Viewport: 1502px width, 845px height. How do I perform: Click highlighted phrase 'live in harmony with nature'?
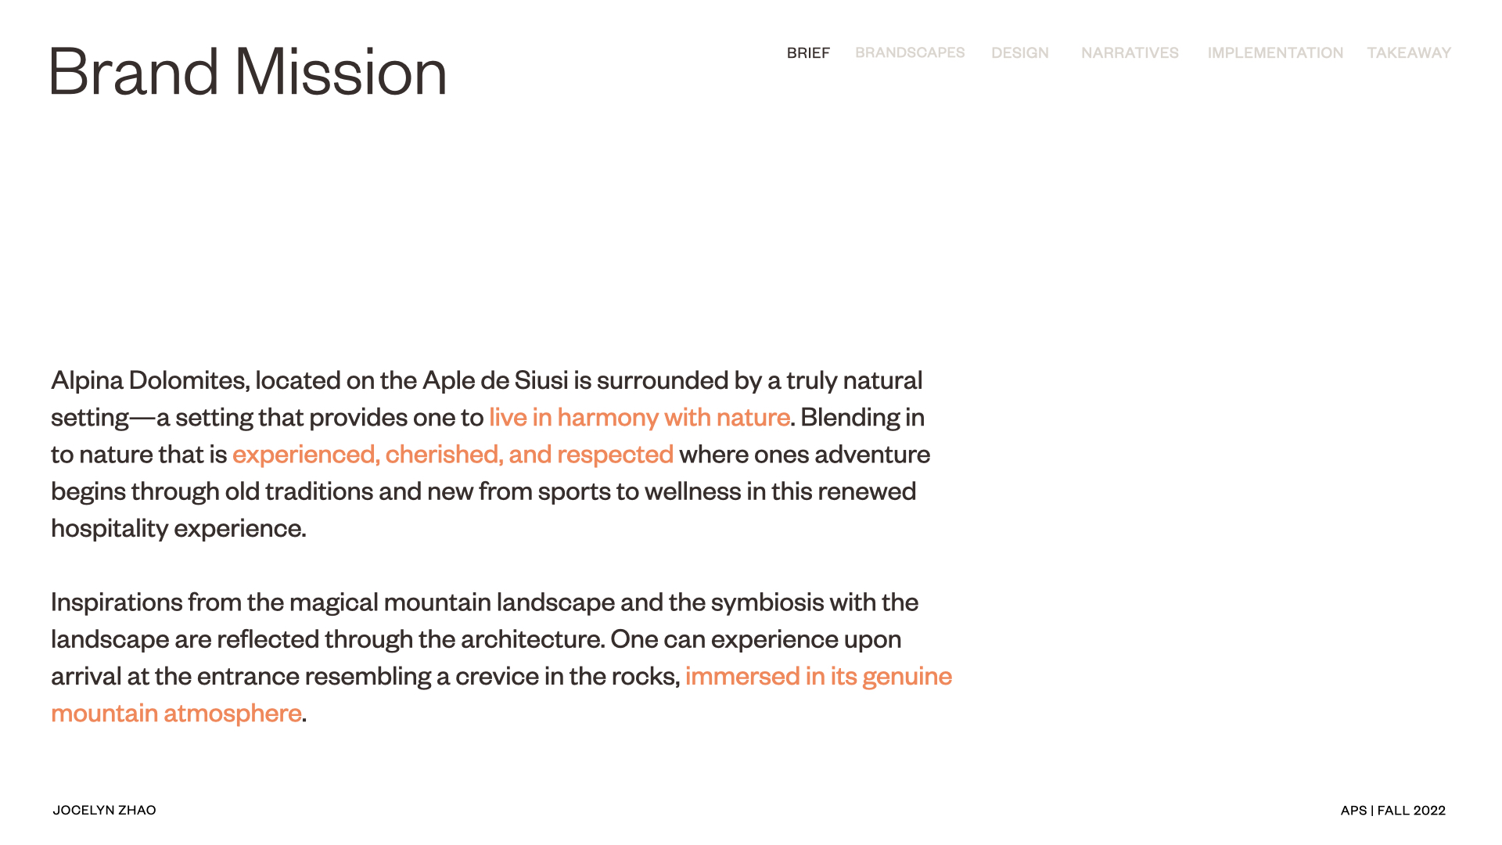click(639, 418)
